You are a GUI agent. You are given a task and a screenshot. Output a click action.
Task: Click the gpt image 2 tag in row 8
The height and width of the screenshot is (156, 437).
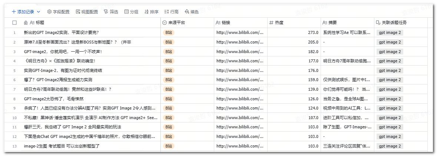(390, 98)
